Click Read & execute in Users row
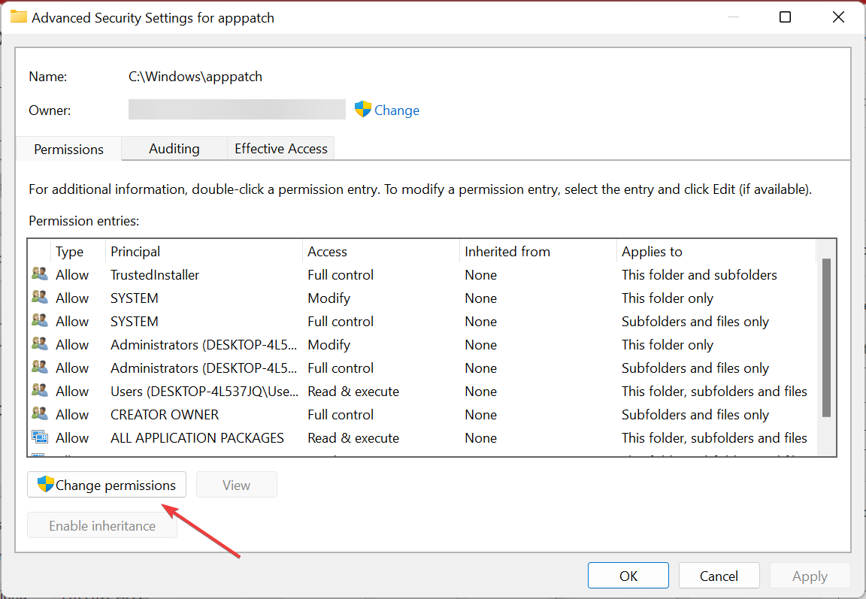The width and height of the screenshot is (866, 599). [x=353, y=392]
